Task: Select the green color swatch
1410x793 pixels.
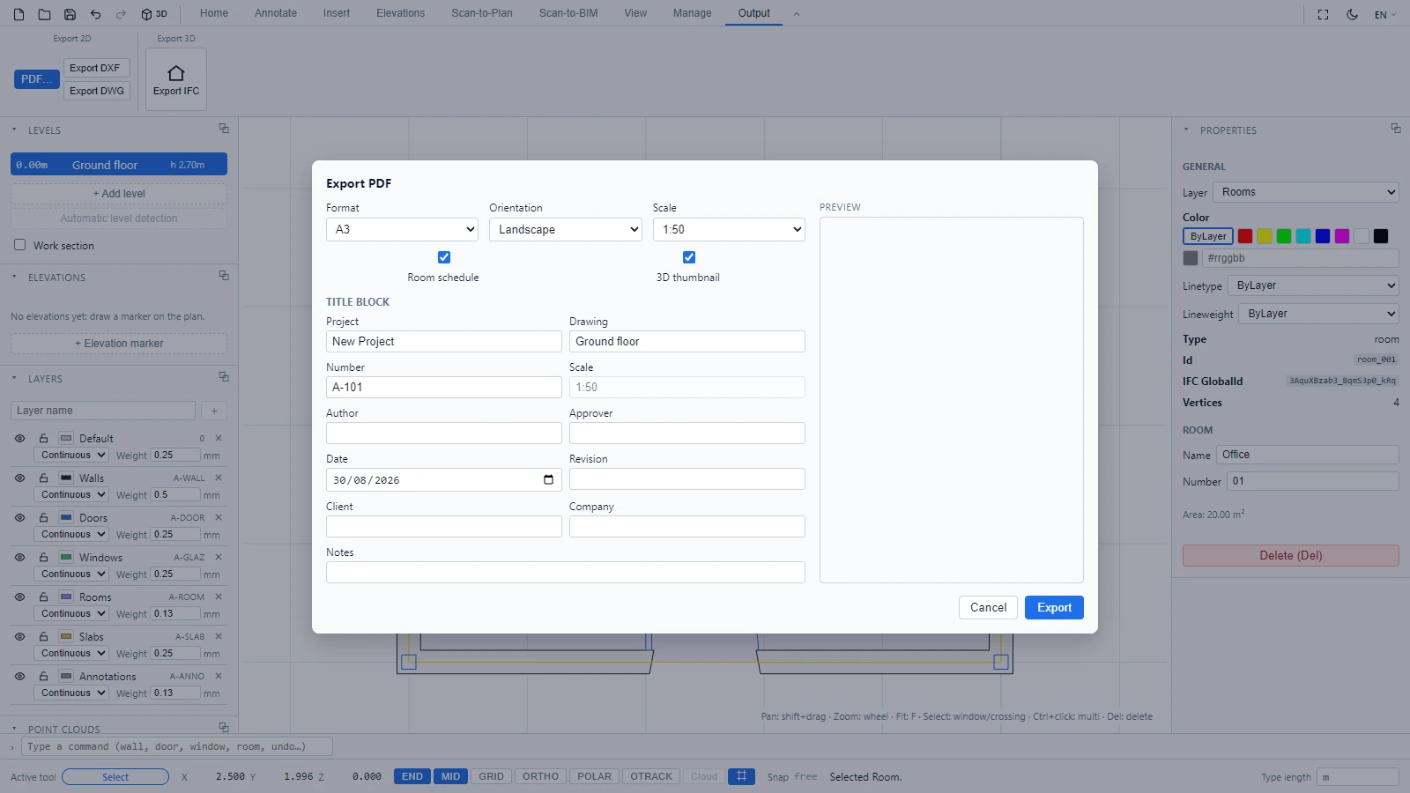Action: pyautogui.click(x=1284, y=236)
